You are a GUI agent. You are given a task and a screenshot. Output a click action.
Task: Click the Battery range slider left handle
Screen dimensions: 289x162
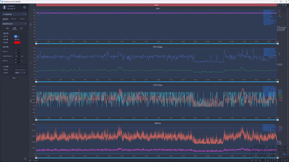point(36,158)
